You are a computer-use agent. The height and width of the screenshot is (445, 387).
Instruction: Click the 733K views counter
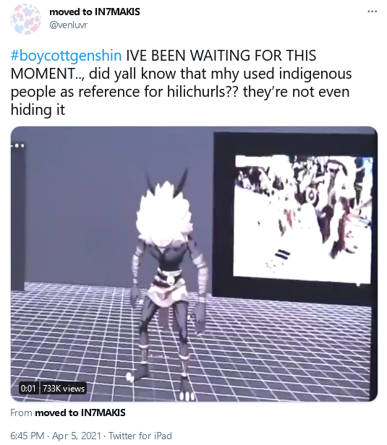coord(64,388)
